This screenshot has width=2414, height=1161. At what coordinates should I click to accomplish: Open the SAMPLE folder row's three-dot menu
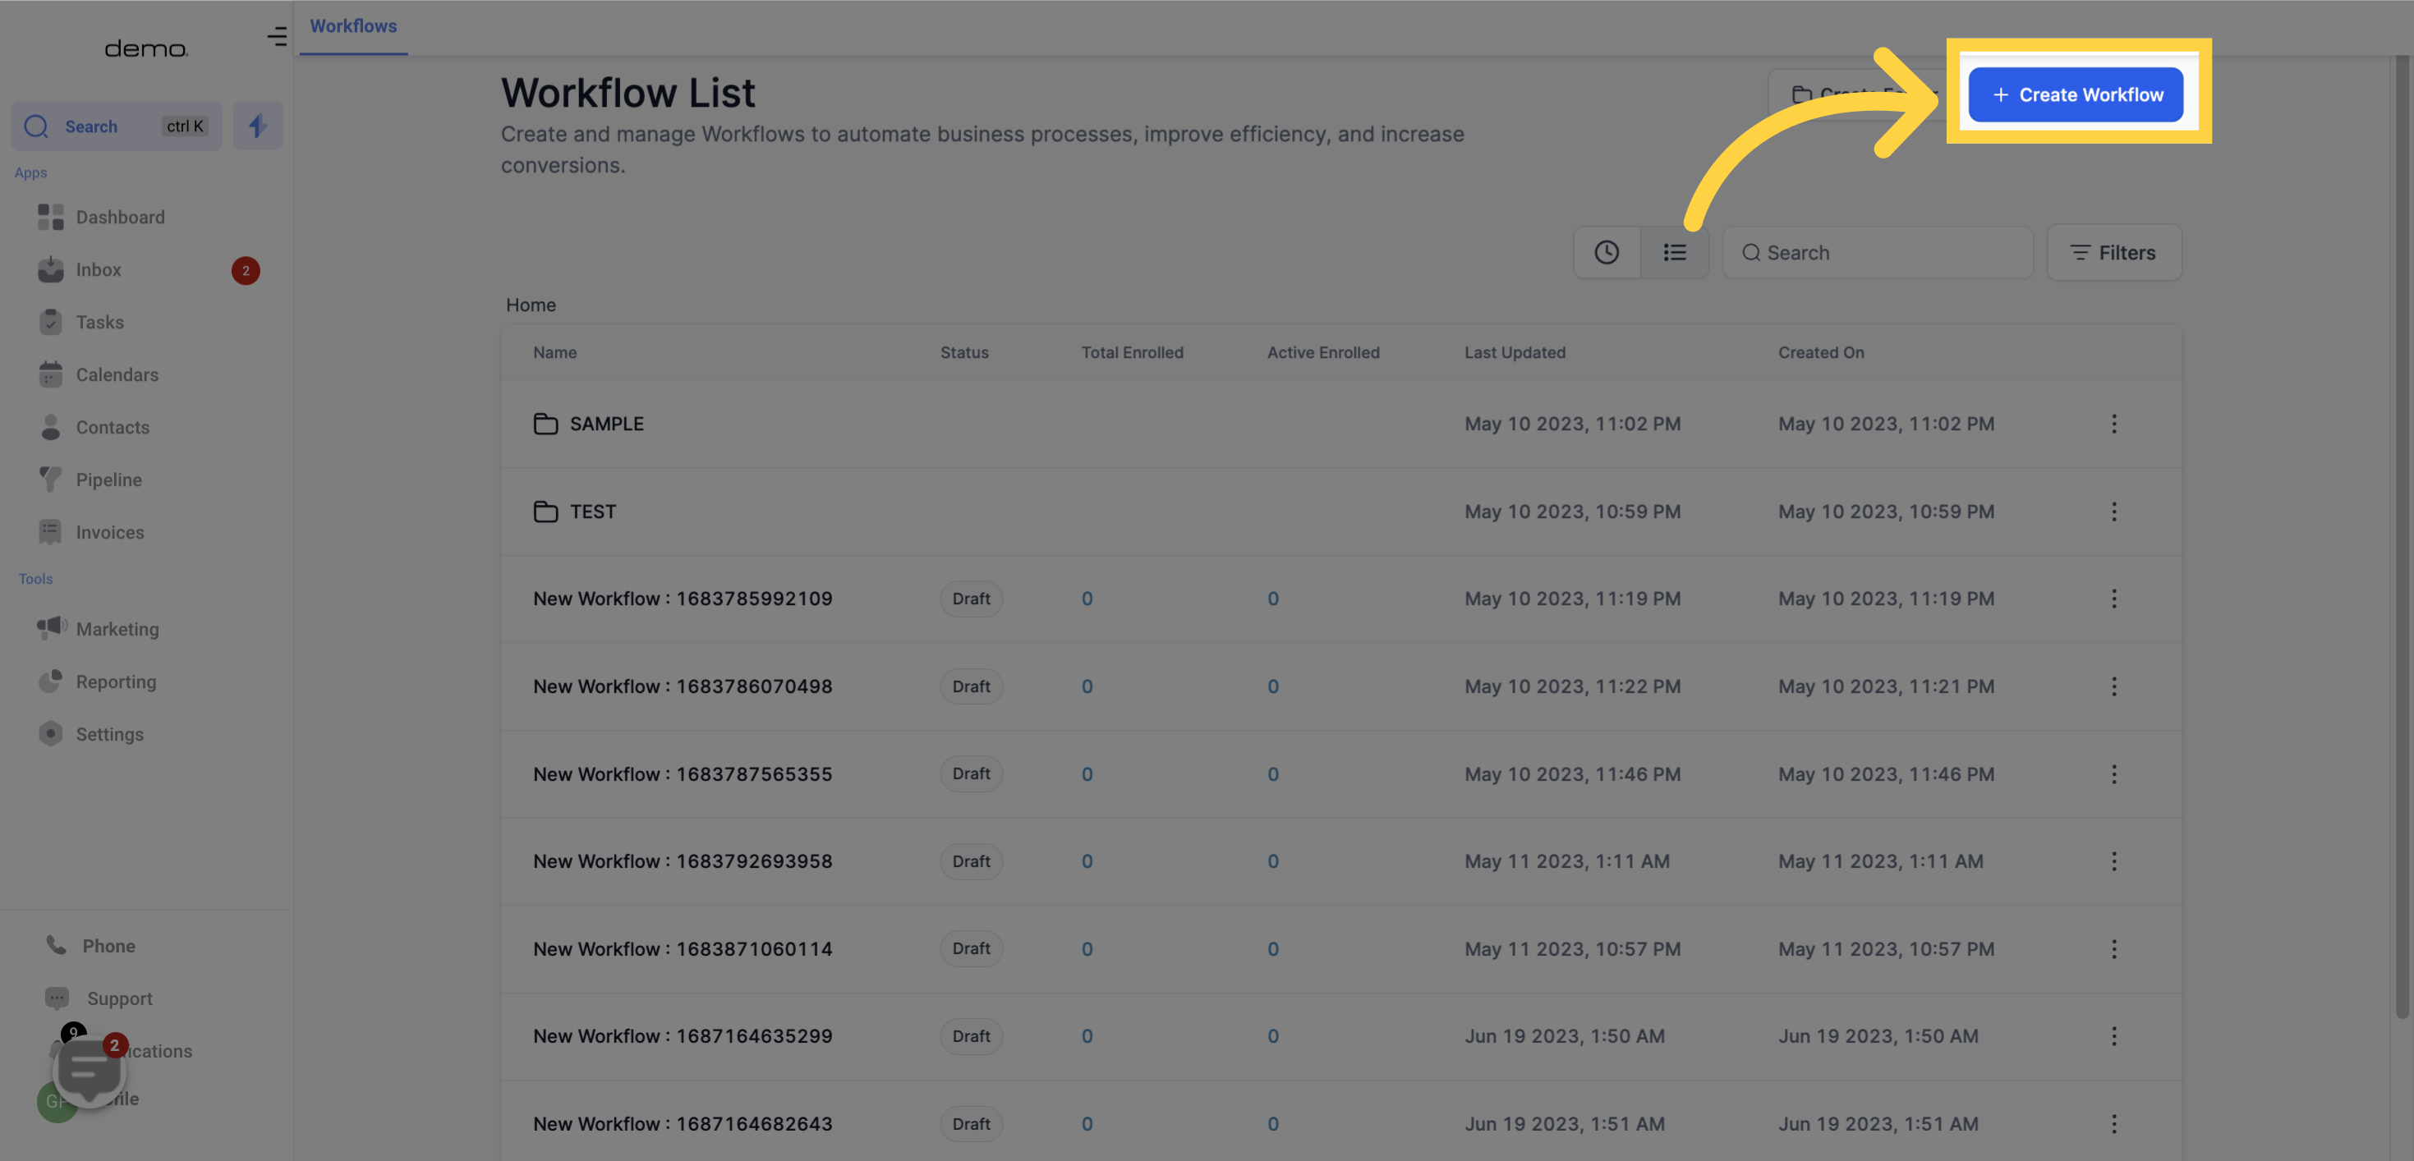pos(2113,424)
